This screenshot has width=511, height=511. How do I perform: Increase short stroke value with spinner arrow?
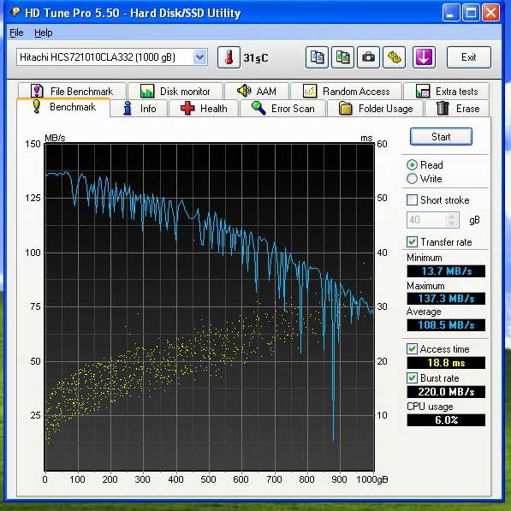coord(452,217)
